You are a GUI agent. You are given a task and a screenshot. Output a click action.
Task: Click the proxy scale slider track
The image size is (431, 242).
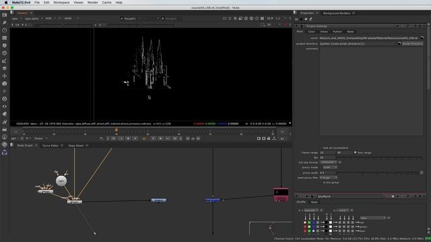point(378,173)
